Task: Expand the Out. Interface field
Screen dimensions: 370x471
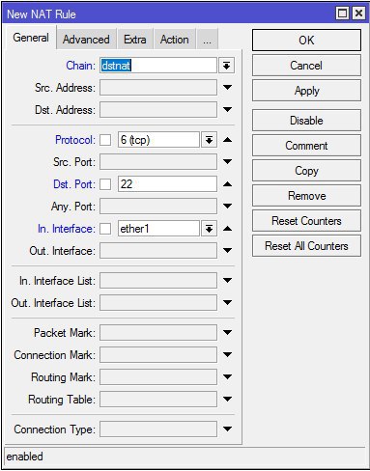Action: (x=227, y=250)
